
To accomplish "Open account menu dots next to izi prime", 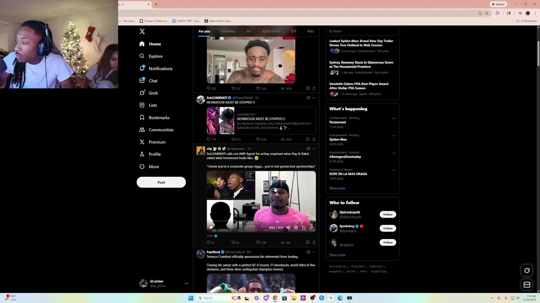I will (x=186, y=283).
